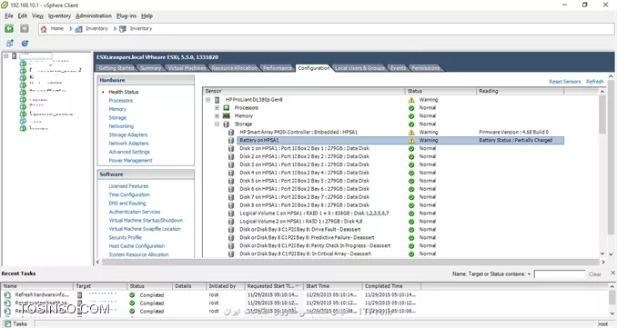Collapse the HP ProLiant DL380p Gen8 sensor node
Image resolution: width=617 pixels, height=328 pixels.
[208, 100]
